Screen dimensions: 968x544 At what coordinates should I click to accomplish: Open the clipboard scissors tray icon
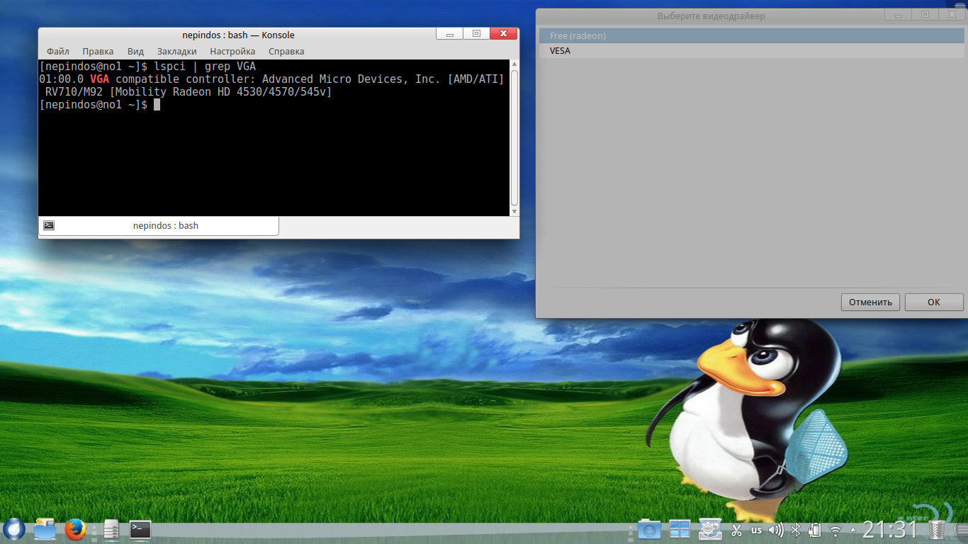click(x=737, y=530)
